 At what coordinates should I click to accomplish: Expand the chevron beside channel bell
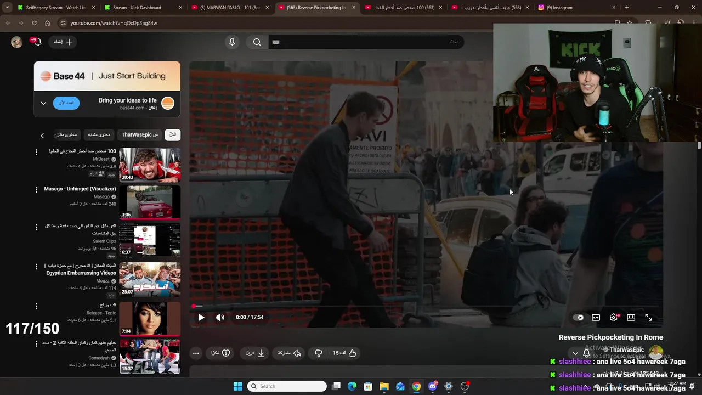(x=575, y=353)
